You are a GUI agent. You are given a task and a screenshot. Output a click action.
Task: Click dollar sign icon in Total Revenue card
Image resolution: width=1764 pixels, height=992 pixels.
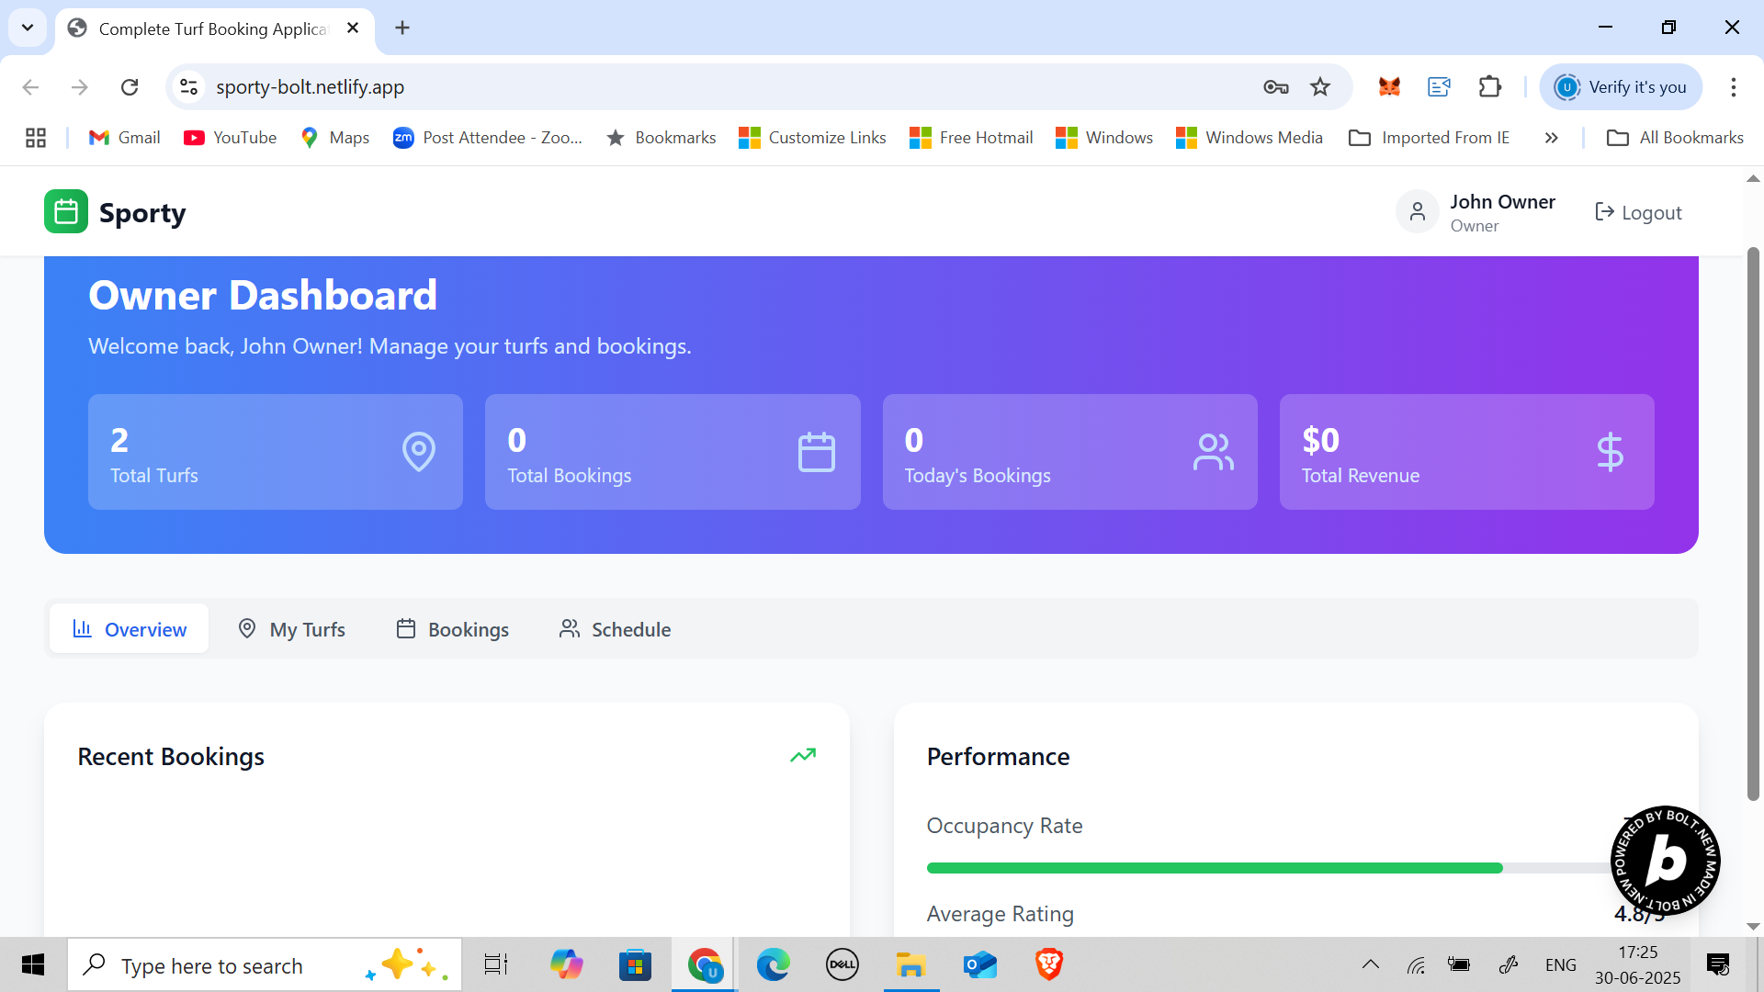[1610, 452]
